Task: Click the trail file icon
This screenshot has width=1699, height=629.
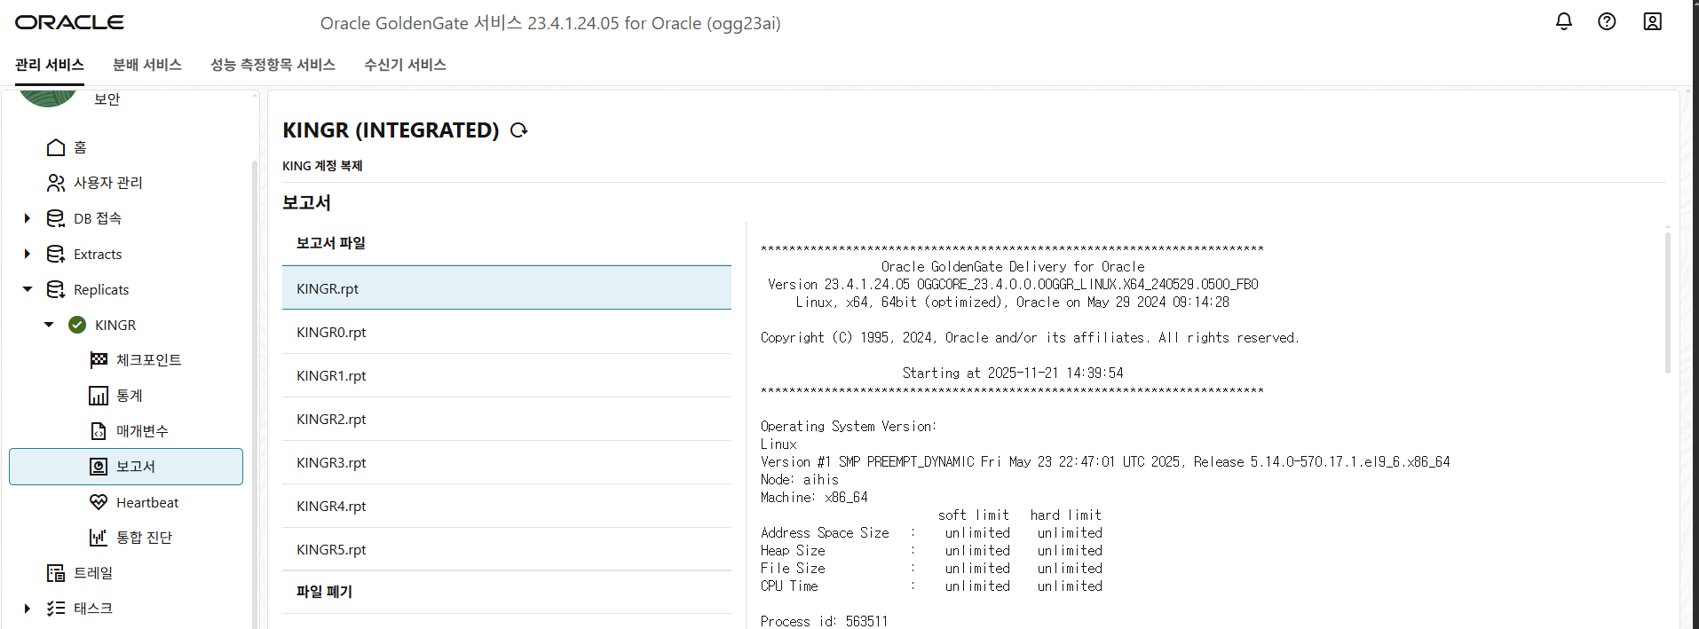Action: pyautogui.click(x=56, y=573)
